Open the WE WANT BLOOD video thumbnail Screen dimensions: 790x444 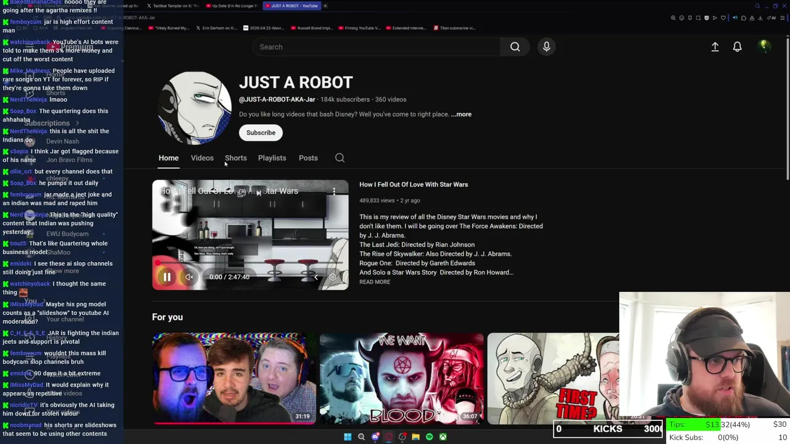coord(402,378)
